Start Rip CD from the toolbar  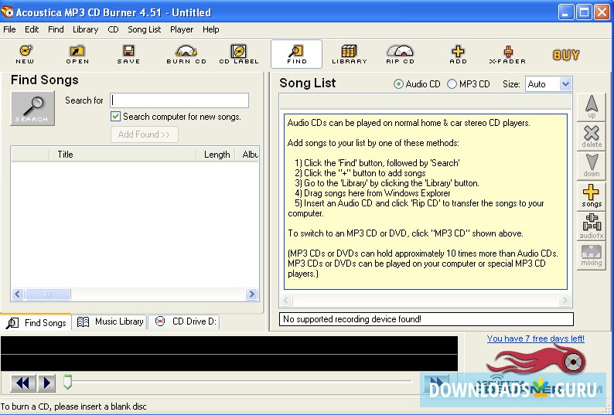coord(400,54)
